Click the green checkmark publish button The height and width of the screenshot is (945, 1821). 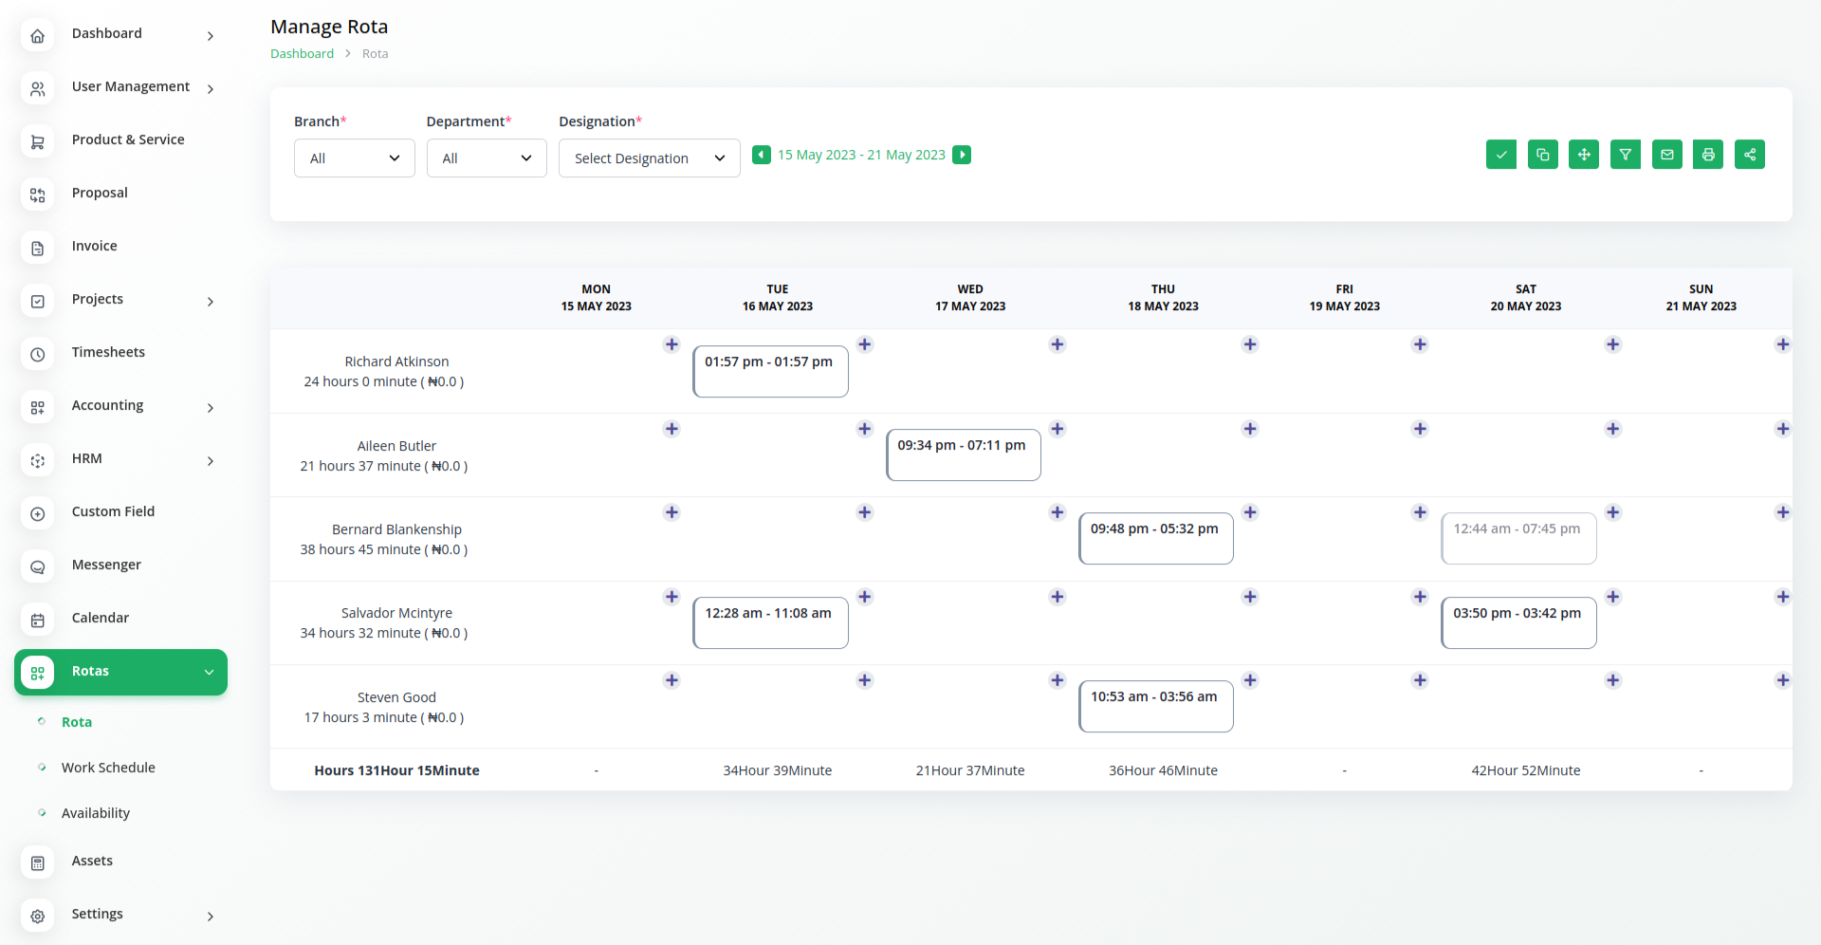1501,155
